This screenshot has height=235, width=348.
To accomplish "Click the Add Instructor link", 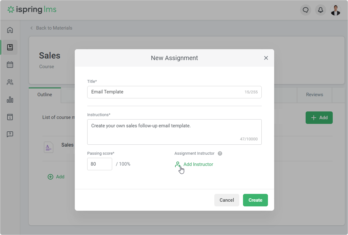I will pyautogui.click(x=198, y=164).
